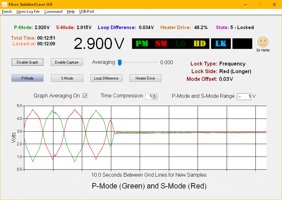Image resolution: width=282 pixels, height=200 pixels.
Task: Click the blank black indicator box
Action: [242, 44]
